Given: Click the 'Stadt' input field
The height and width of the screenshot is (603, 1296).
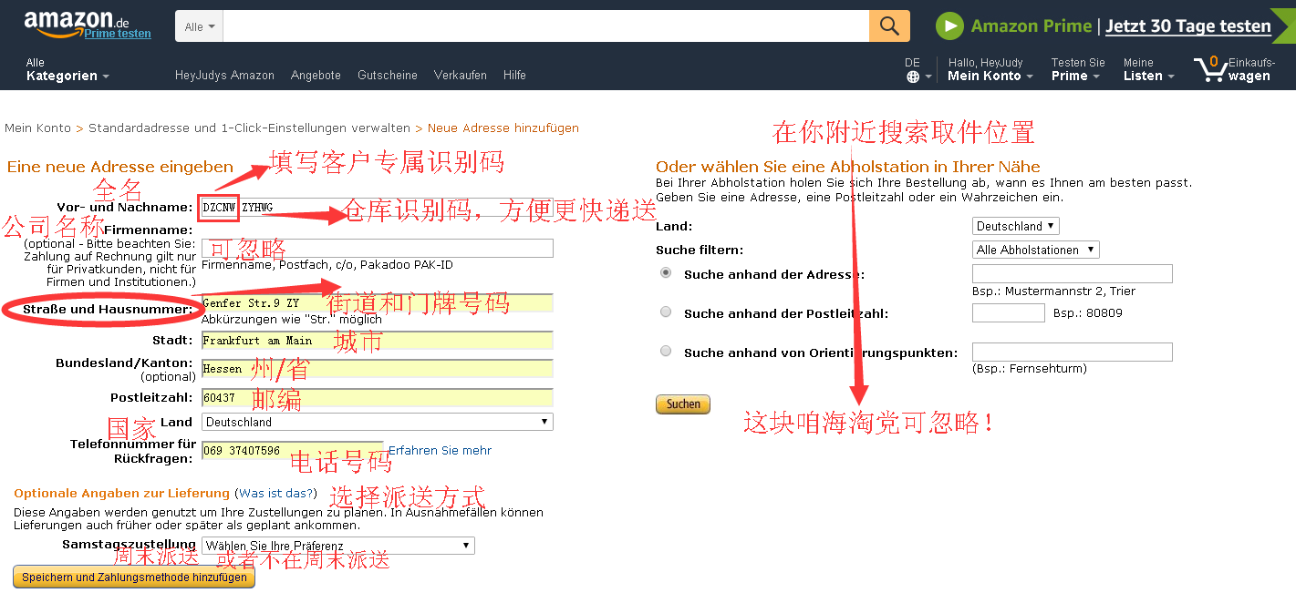Looking at the screenshot, I should pos(377,340).
